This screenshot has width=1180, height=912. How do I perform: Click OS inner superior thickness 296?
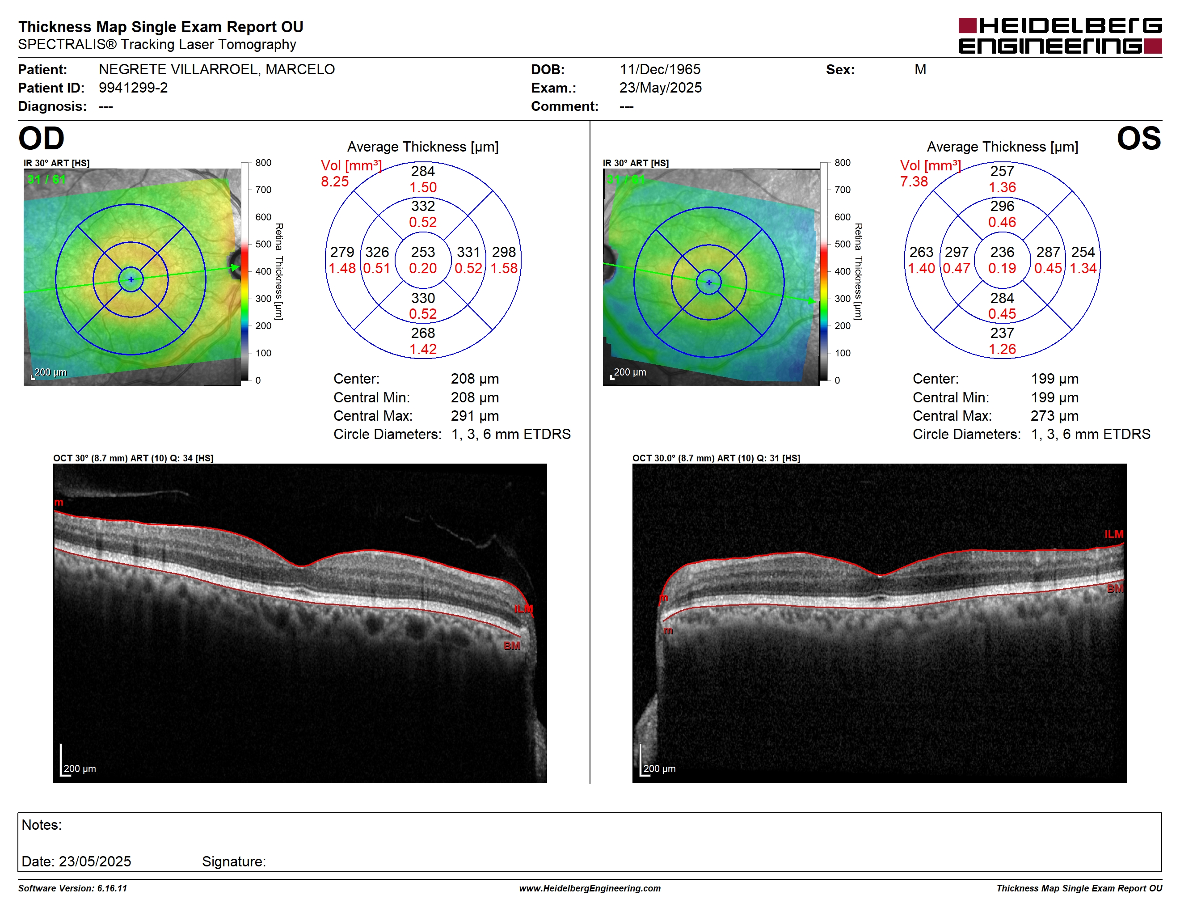(1002, 207)
